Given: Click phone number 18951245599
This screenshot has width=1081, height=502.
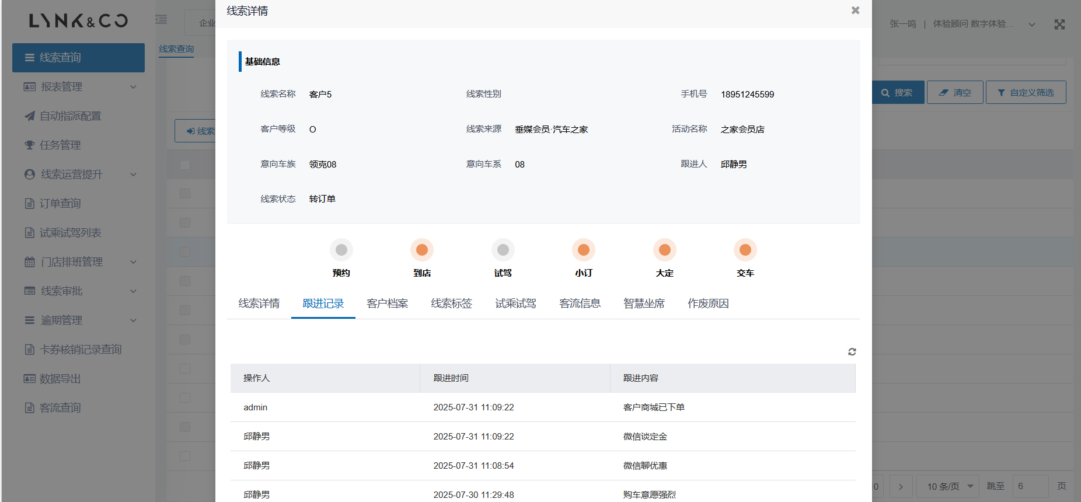Looking at the screenshot, I should click(x=748, y=95).
